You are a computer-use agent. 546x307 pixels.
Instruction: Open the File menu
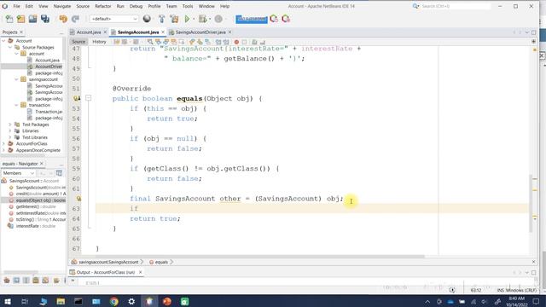(x=16, y=6)
